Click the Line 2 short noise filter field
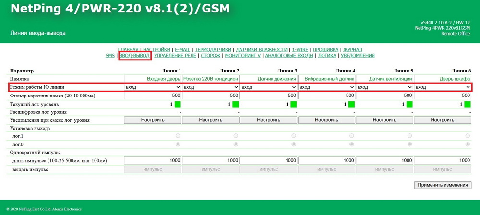 [210, 96]
